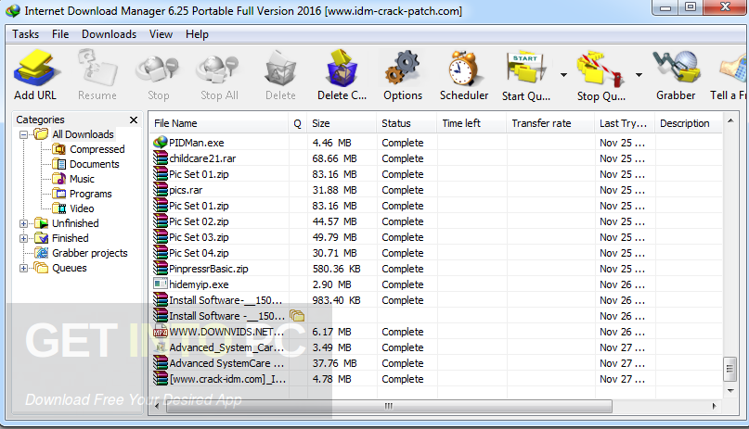Expand the Unfinished tree node
This screenshot has width=749, height=429.
point(23,223)
